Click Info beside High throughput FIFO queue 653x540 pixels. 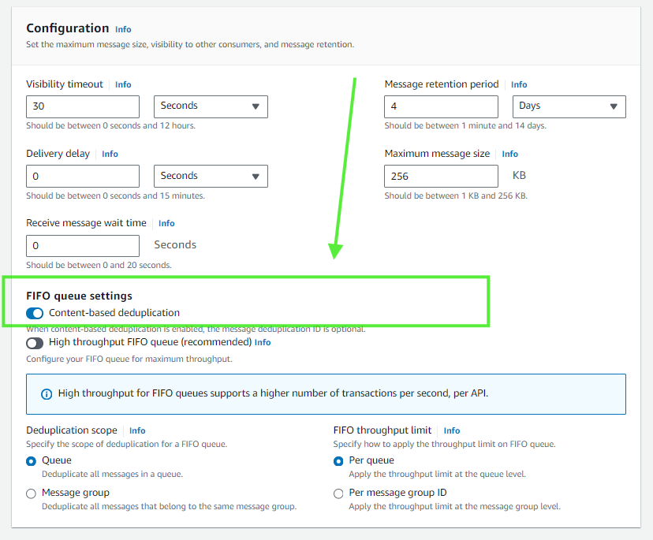tap(262, 342)
